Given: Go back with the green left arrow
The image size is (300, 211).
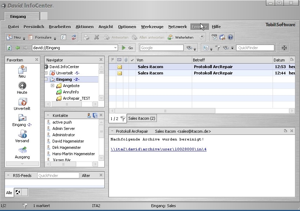Looking at the screenshot, I should pyautogui.click(x=18, y=48).
